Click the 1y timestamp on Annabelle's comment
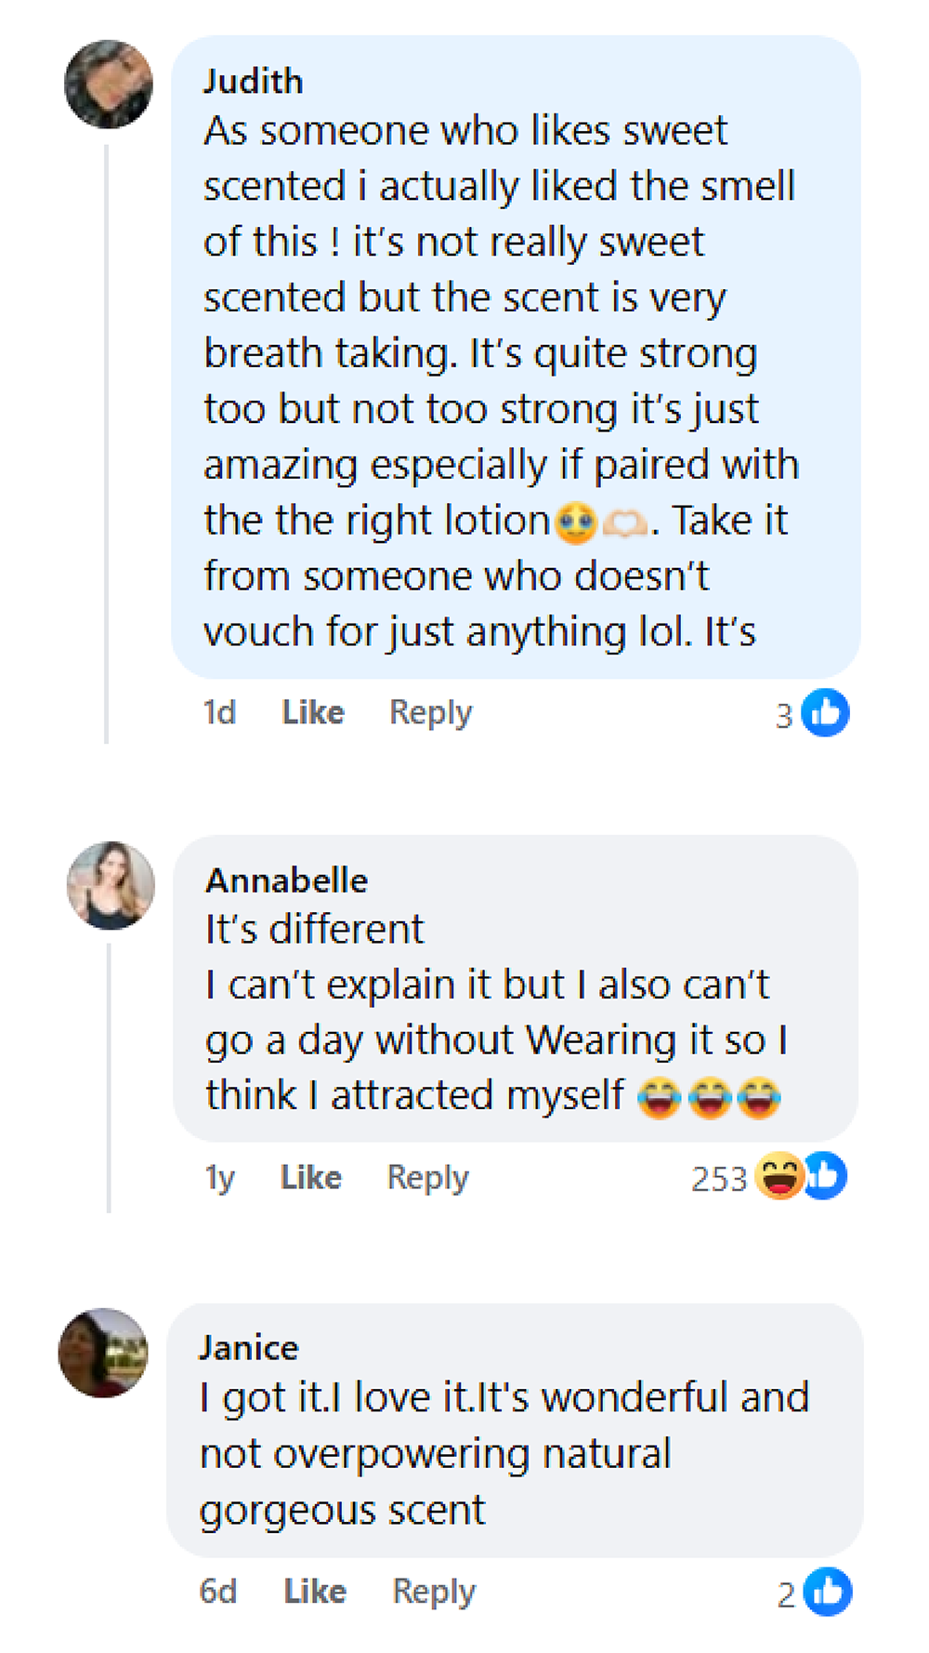The image size is (929, 1653). 219,1178
